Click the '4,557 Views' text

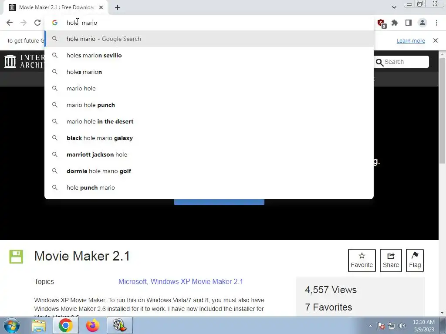click(331, 290)
